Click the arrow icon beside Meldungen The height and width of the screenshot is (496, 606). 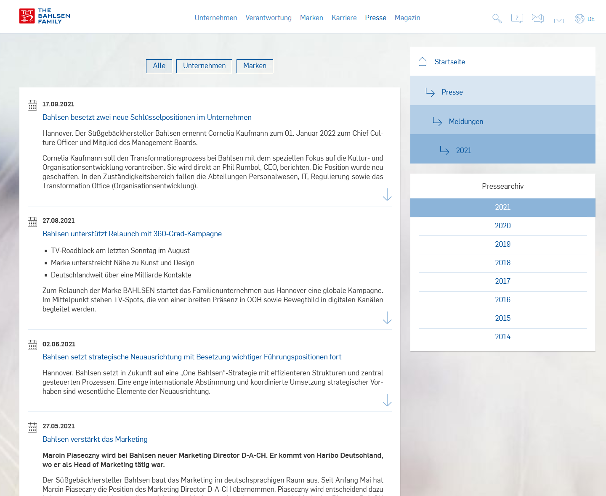point(437,121)
